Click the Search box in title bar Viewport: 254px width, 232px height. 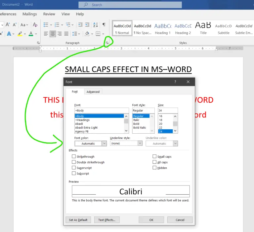130,5
